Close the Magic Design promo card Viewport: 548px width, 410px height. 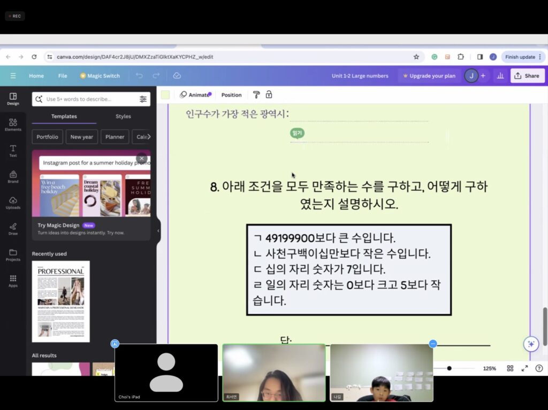click(141, 158)
